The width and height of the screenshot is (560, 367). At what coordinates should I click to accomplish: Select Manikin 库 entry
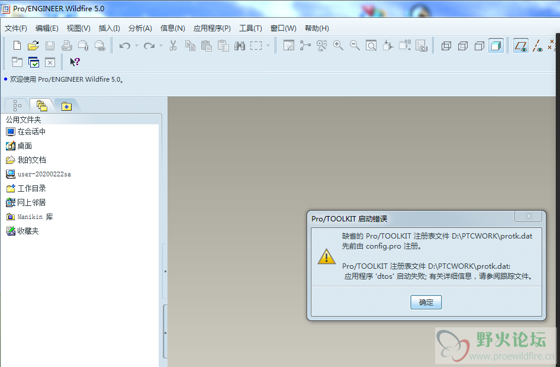pyautogui.click(x=29, y=217)
